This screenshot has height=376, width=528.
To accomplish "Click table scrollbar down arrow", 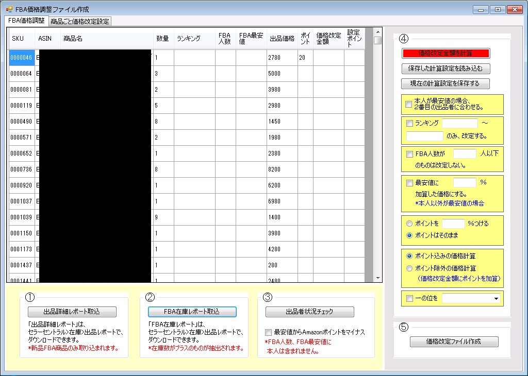I will click(x=378, y=278).
